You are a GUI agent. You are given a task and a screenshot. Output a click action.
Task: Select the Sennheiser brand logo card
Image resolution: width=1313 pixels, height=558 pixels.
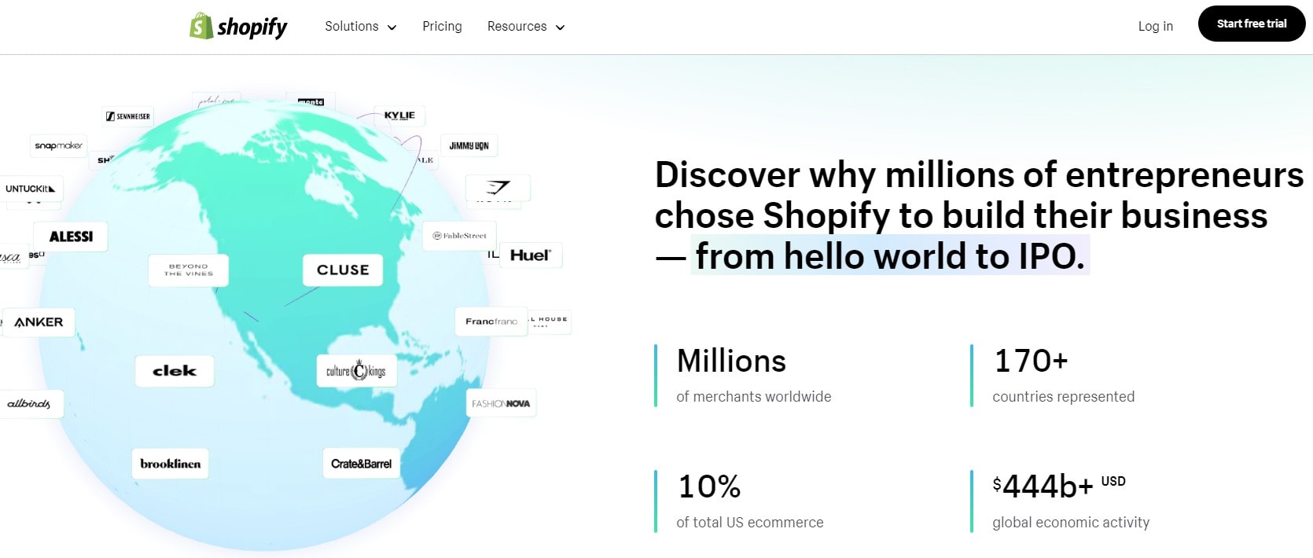pos(127,116)
